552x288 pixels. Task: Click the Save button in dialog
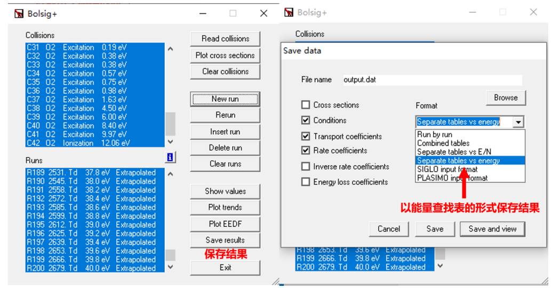pyautogui.click(x=435, y=229)
